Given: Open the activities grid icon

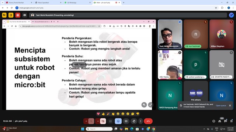Looking at the screenshot, I should pos(231,121).
